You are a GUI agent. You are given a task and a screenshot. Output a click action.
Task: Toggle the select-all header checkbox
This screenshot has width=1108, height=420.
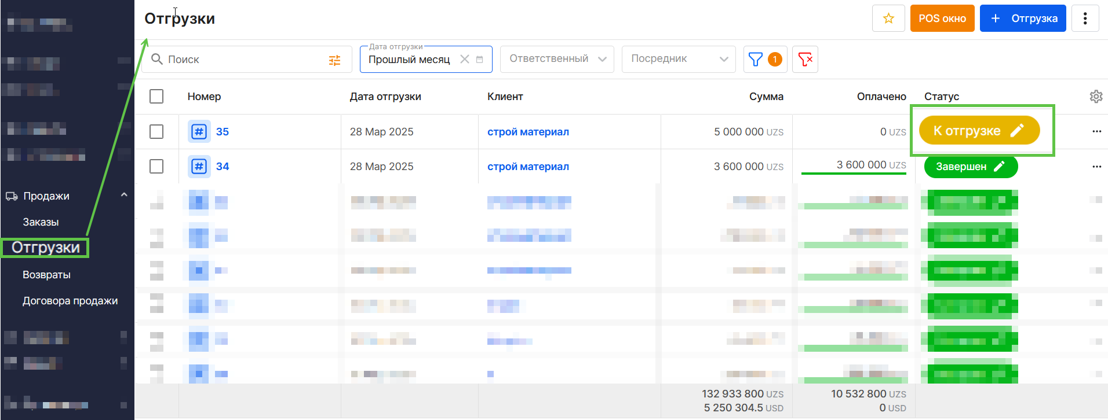point(156,97)
